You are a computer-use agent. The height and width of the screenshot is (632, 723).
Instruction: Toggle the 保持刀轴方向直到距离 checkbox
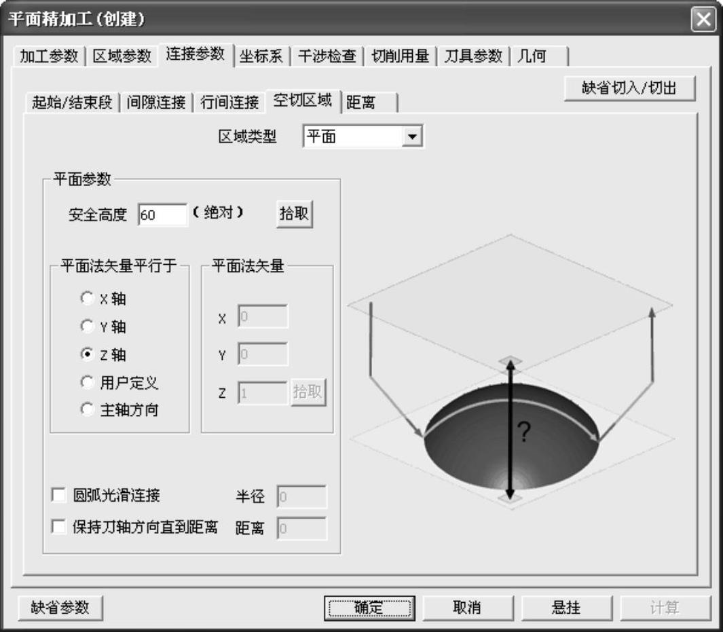[x=59, y=527]
